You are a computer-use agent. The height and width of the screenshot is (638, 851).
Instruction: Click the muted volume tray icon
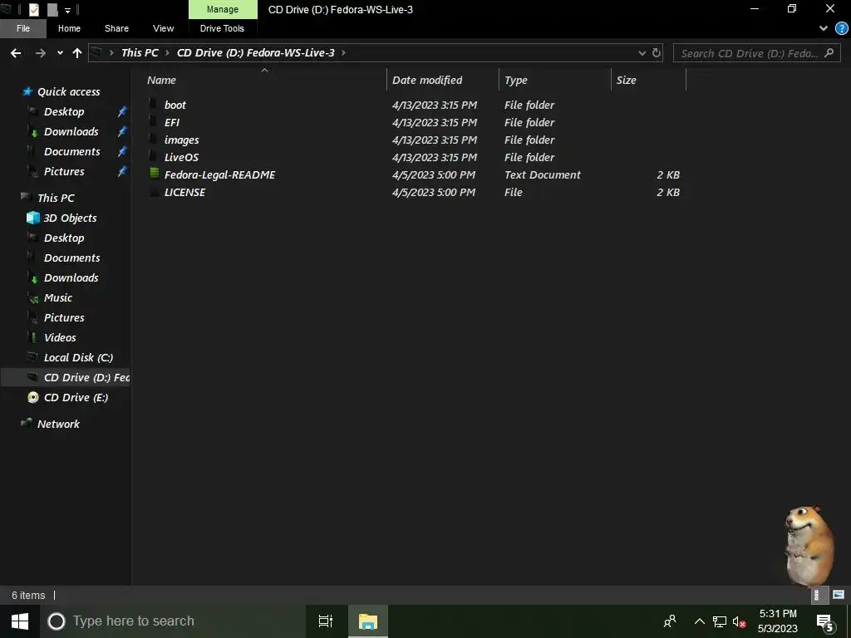tap(739, 621)
